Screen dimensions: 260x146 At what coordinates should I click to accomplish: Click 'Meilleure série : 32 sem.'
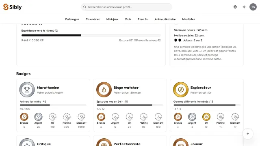(x=189, y=35)
